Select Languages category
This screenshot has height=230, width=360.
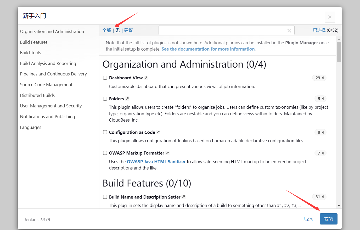(31, 127)
